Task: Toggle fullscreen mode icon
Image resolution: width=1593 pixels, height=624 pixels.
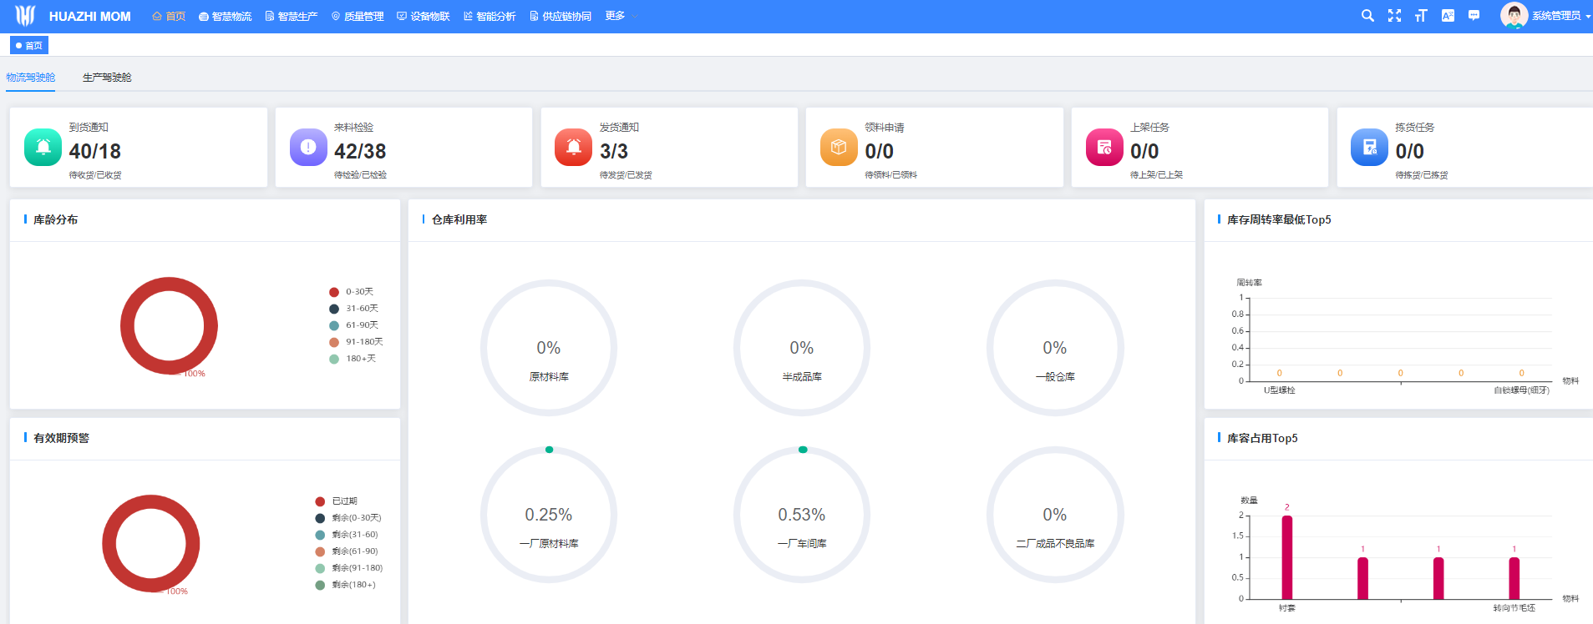Action: coord(1394,16)
